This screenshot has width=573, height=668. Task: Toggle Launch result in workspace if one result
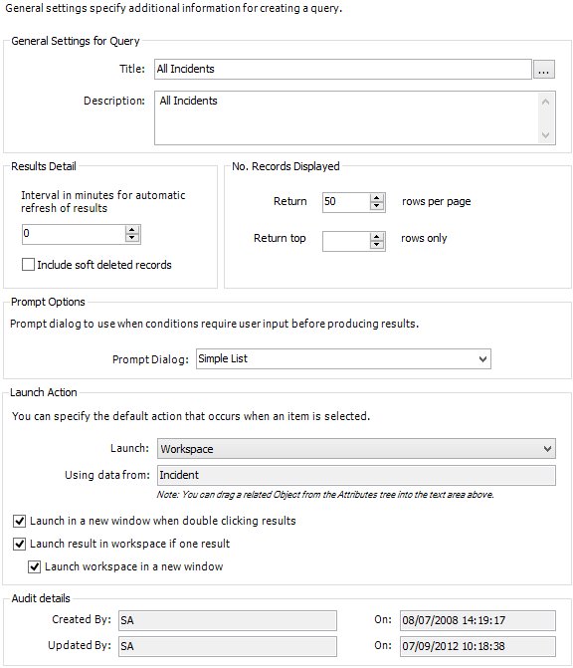[x=20, y=544]
